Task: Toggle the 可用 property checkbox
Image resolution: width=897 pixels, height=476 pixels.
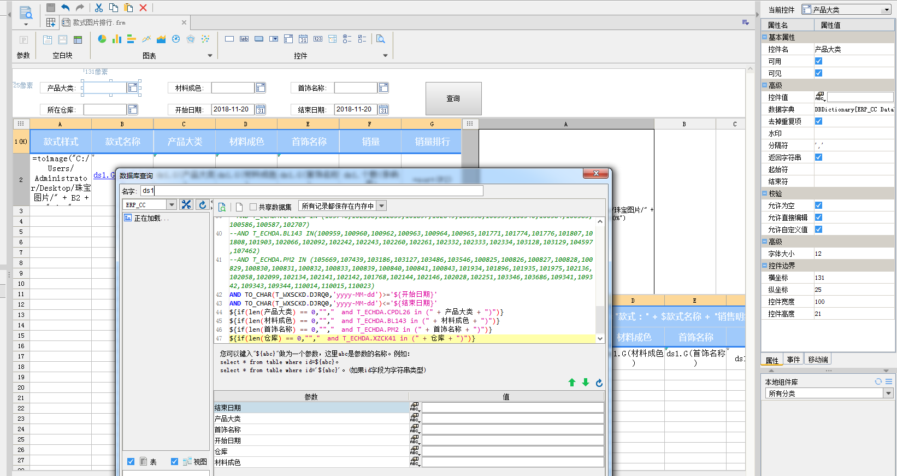Action: (x=818, y=61)
